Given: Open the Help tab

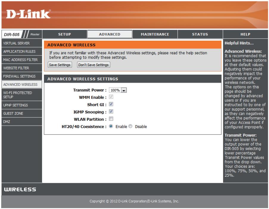Looking at the screenshot, I should pyautogui.click(x=245, y=34).
